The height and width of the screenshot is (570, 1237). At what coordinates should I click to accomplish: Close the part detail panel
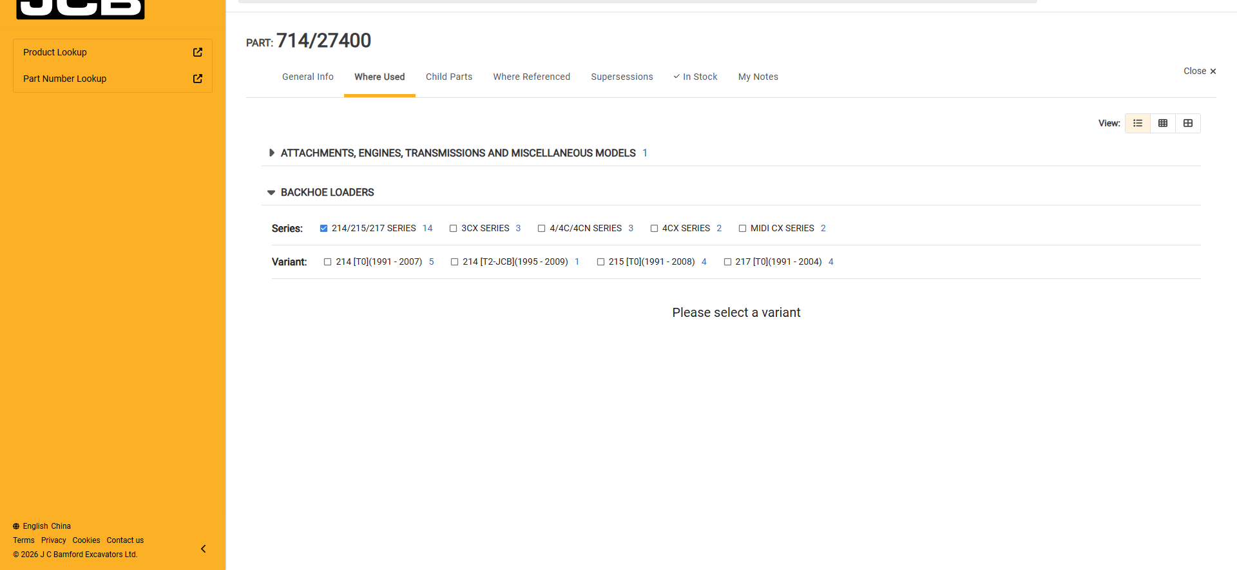point(1199,71)
